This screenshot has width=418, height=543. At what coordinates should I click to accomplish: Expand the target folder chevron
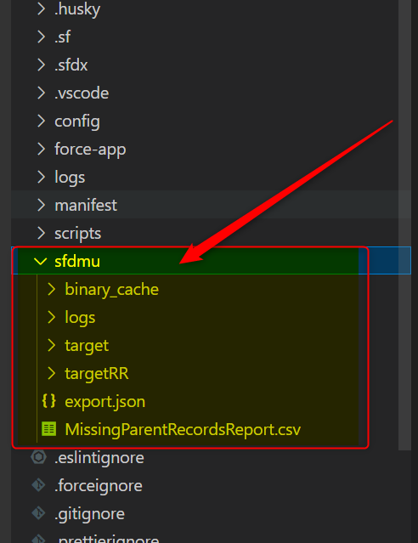click(51, 345)
